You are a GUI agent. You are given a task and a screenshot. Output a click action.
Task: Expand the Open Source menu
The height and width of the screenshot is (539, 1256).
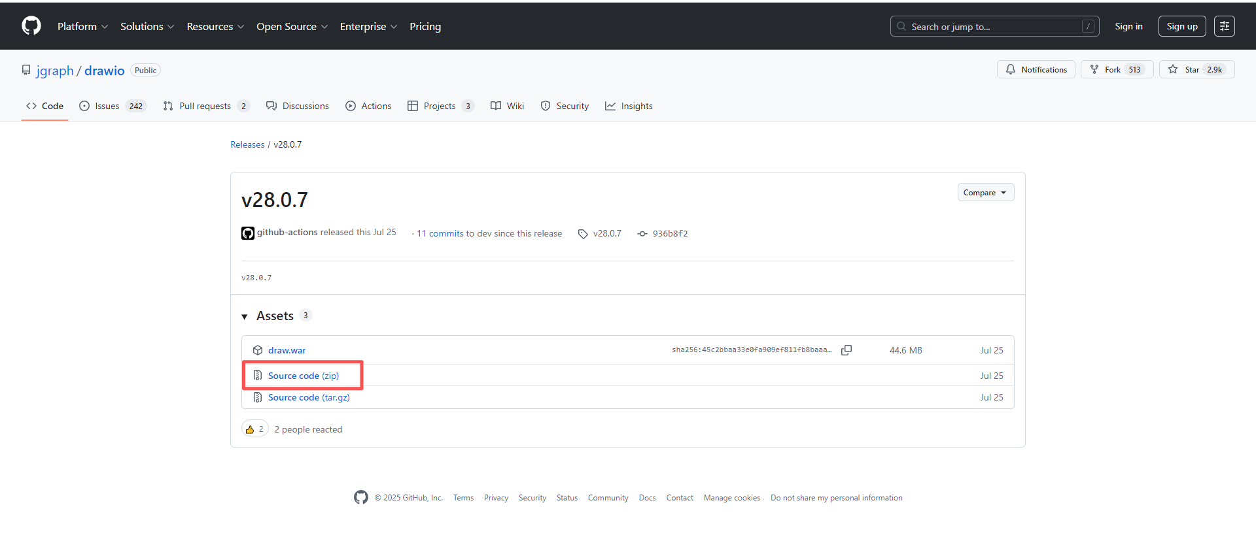(292, 27)
